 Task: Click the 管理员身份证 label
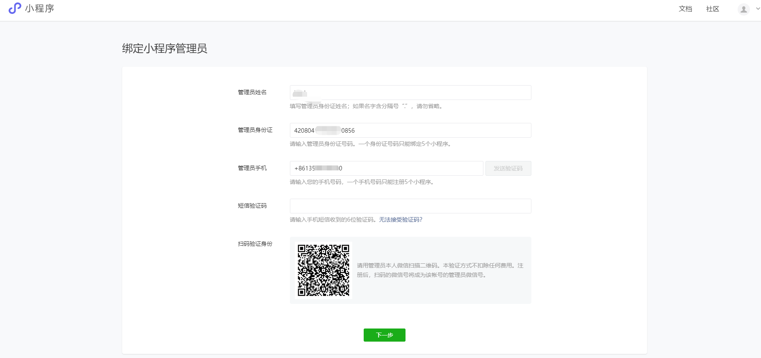coord(255,130)
